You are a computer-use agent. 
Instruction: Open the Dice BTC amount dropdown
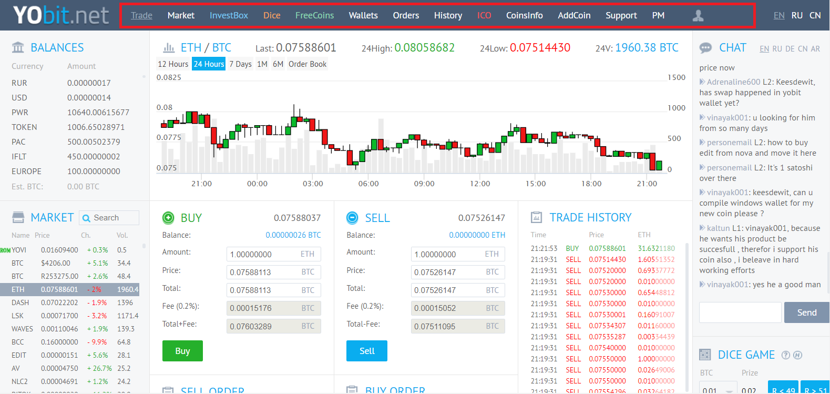[x=729, y=390]
